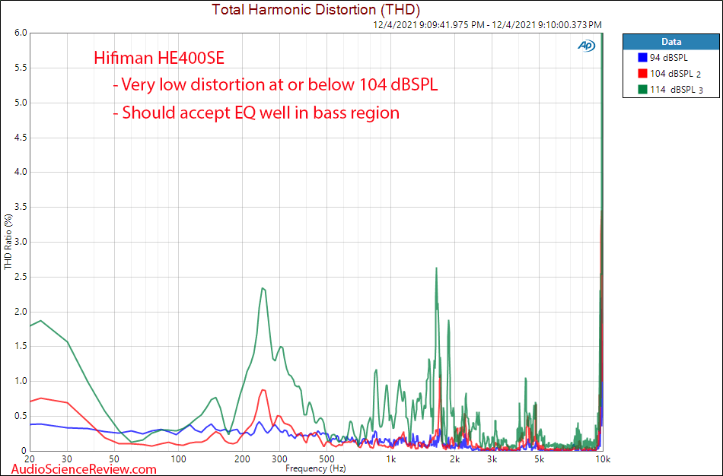Click the 5k x-axis tick label
This screenshot has height=476, width=723.
tap(539, 459)
